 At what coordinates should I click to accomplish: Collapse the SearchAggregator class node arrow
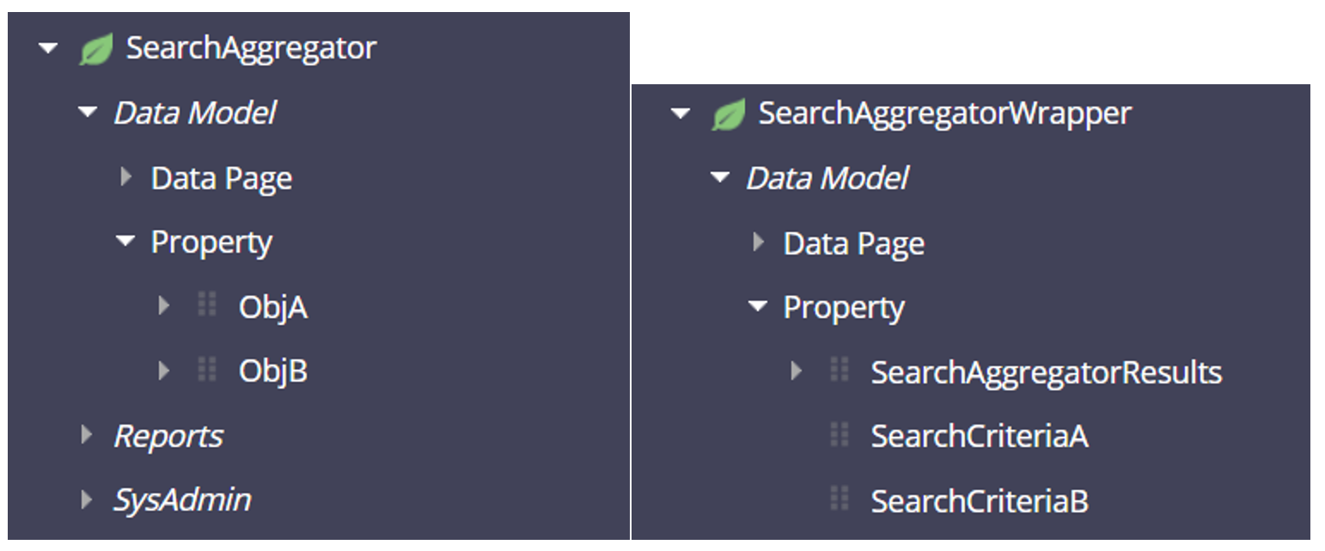(x=48, y=49)
